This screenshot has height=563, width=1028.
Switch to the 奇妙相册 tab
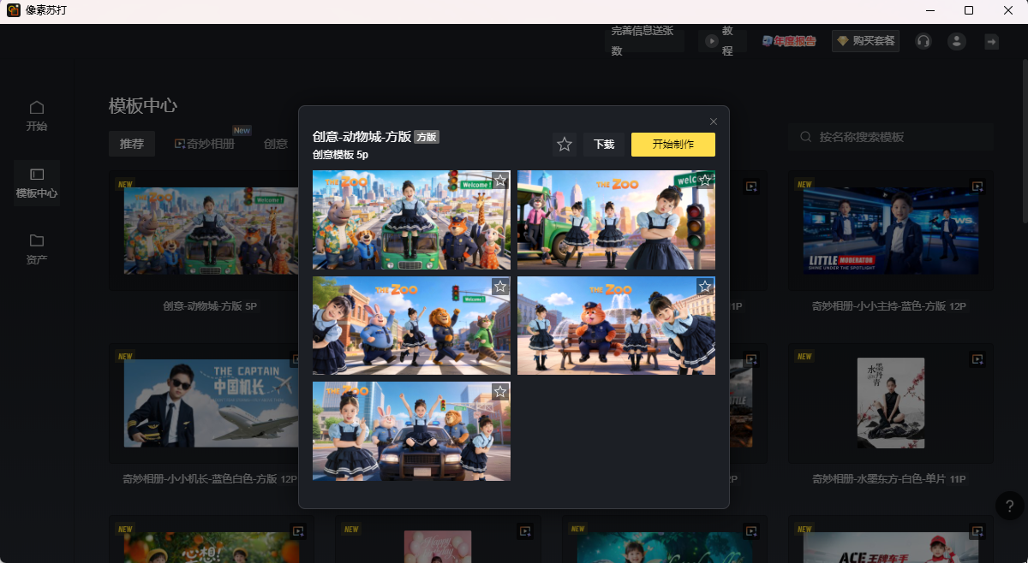point(205,144)
